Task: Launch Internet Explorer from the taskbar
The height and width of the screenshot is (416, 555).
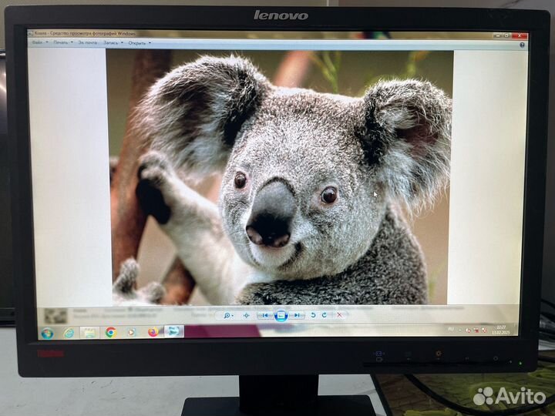Action: [x=69, y=333]
